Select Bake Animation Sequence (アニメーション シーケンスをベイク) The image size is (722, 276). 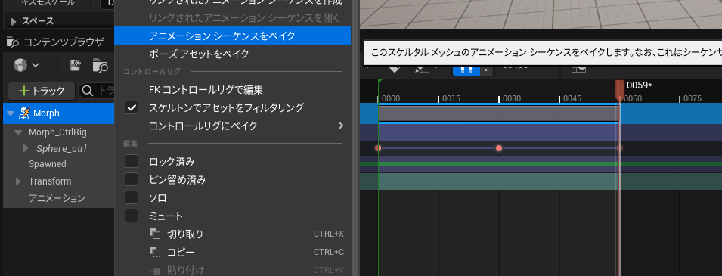click(x=233, y=36)
